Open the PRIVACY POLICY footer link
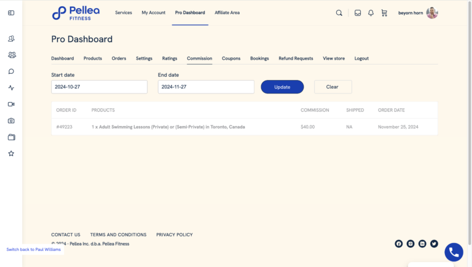The width and height of the screenshot is (472, 267). click(175, 235)
